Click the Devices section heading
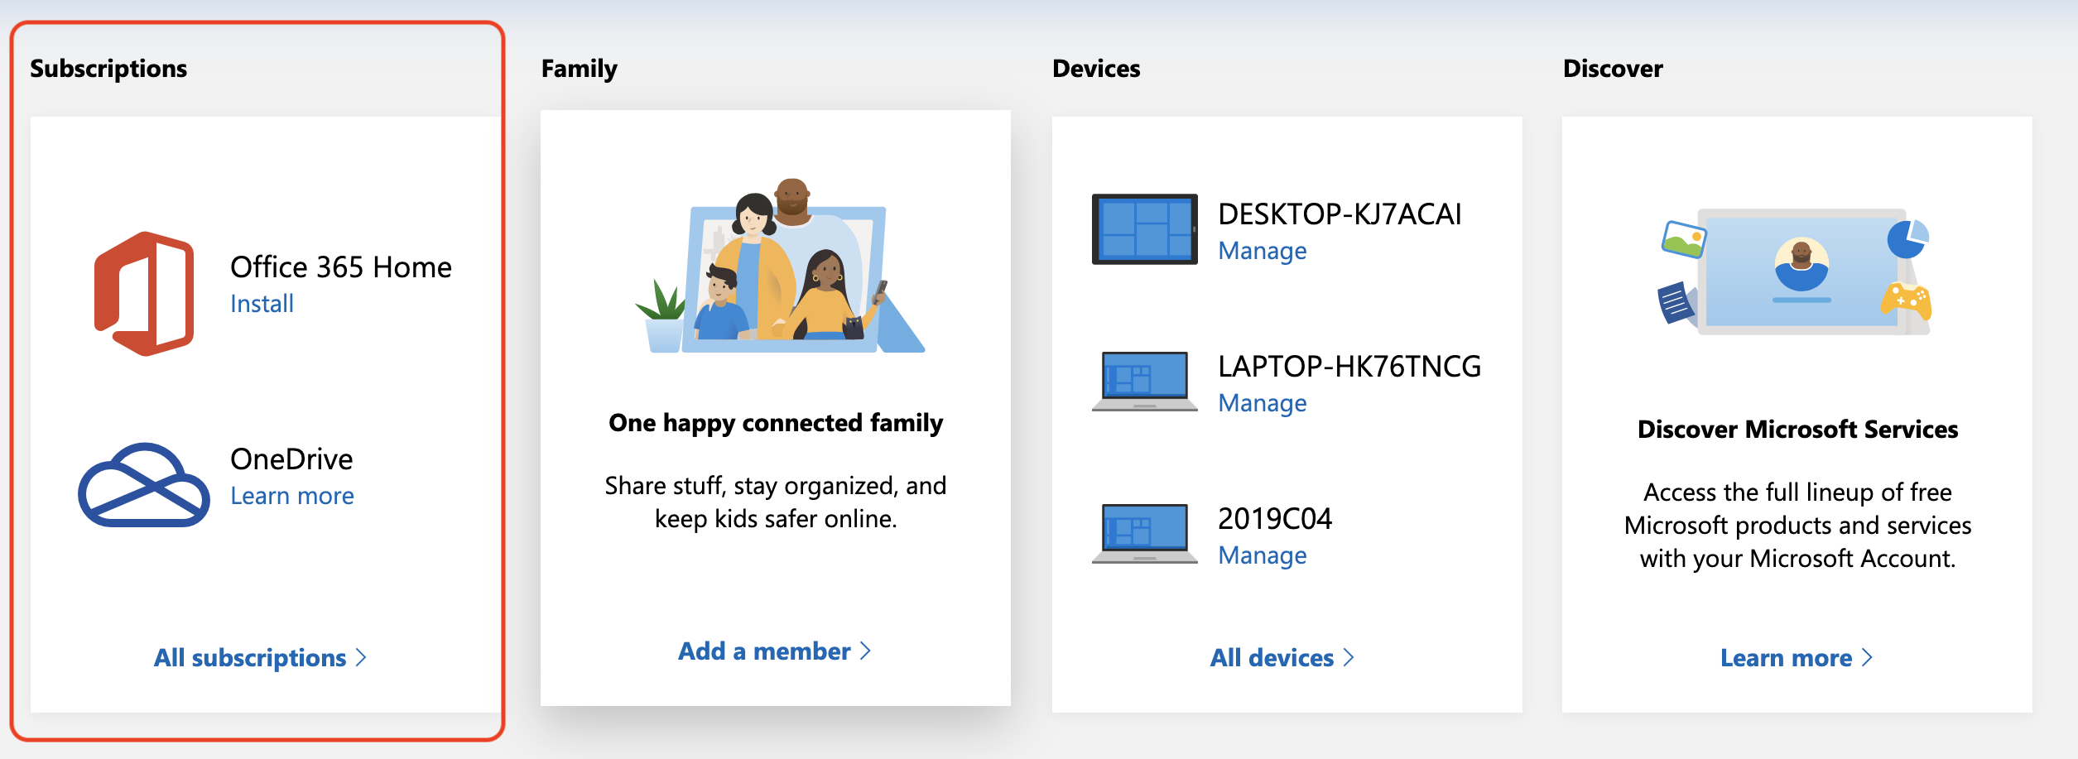Viewport: 2078px width, 759px height. coord(1096,69)
